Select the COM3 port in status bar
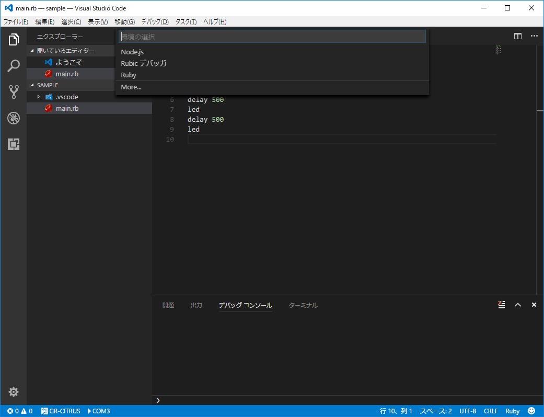The width and height of the screenshot is (544, 417). pyautogui.click(x=99, y=411)
